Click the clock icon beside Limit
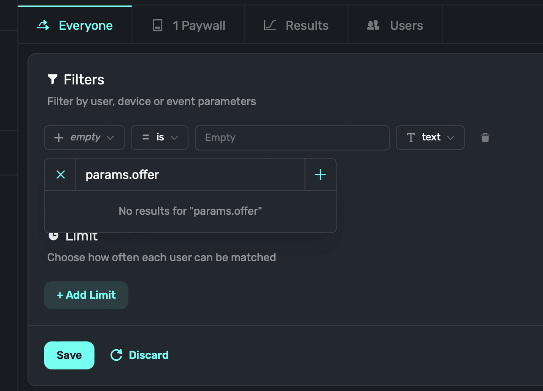The image size is (543, 391). (x=54, y=236)
